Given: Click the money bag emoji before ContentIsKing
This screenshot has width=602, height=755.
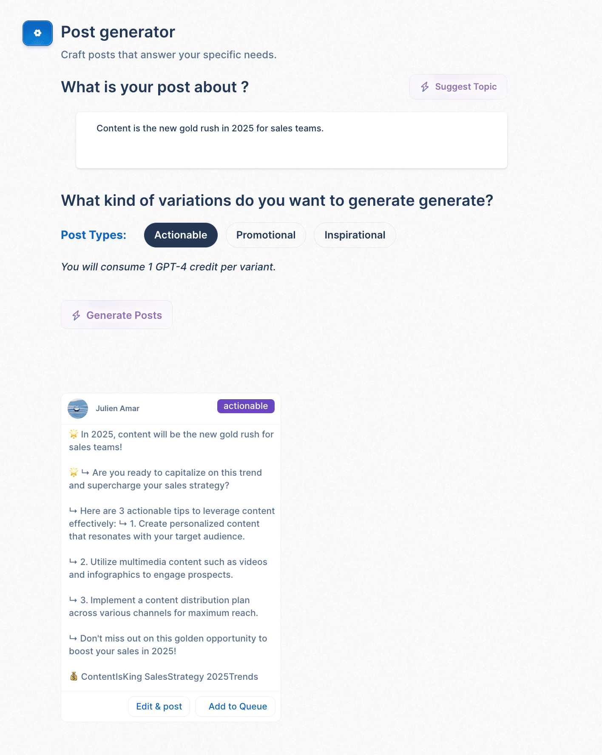Looking at the screenshot, I should click(74, 676).
